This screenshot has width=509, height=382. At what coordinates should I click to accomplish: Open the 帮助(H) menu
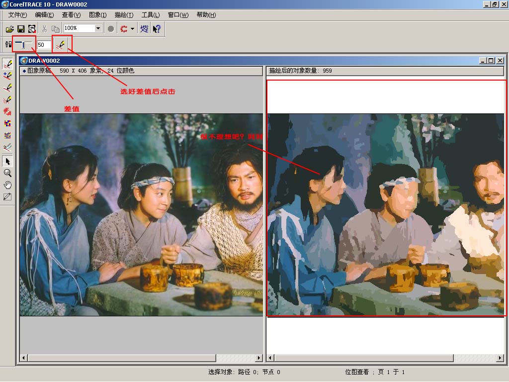206,15
